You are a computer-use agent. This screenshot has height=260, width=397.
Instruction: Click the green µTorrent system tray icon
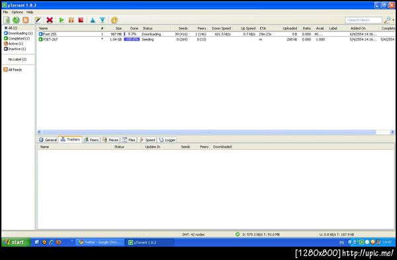(x=361, y=242)
